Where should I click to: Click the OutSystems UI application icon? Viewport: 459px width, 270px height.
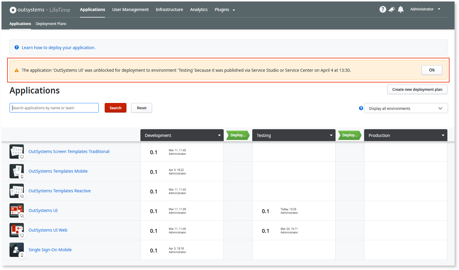[x=17, y=211]
